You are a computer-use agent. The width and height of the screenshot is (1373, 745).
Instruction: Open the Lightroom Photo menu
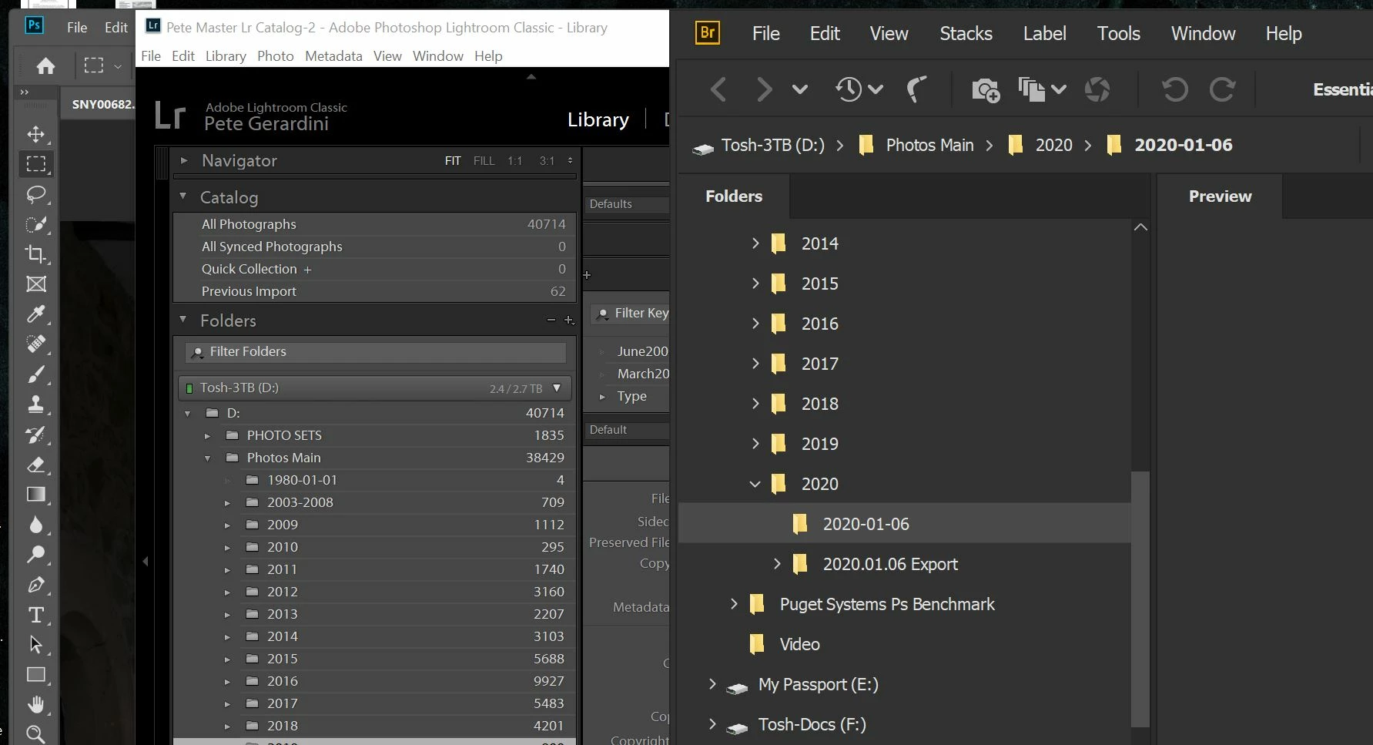(x=275, y=56)
